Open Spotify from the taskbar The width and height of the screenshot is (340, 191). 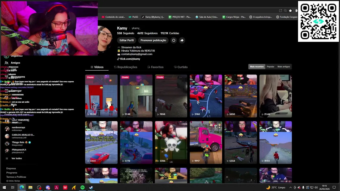pos(82,188)
